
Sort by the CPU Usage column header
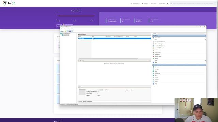click(108, 37)
